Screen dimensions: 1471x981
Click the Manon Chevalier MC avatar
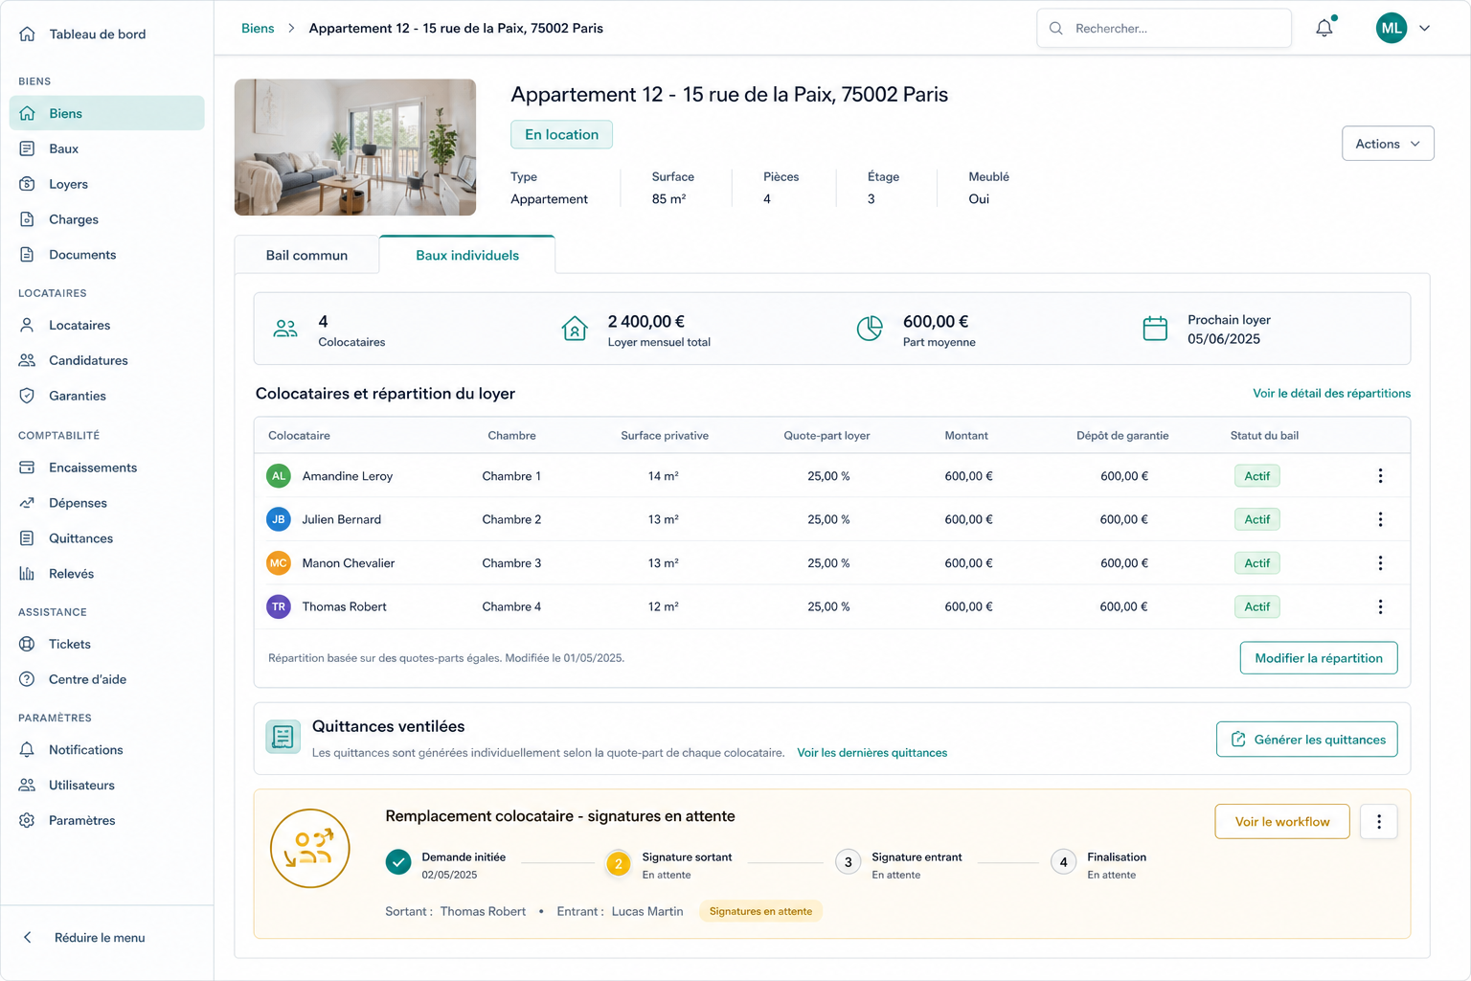[x=279, y=563]
